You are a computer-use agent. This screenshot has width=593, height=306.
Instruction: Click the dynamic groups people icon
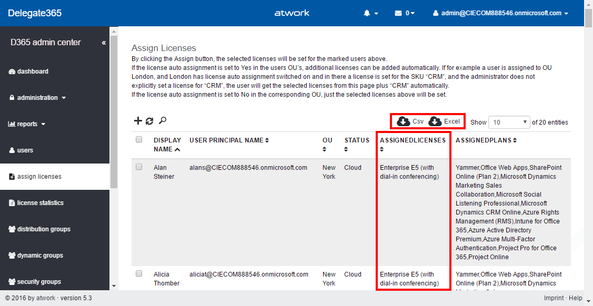point(12,256)
